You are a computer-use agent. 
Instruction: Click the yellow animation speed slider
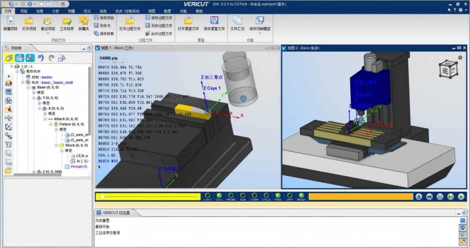click(x=148, y=197)
